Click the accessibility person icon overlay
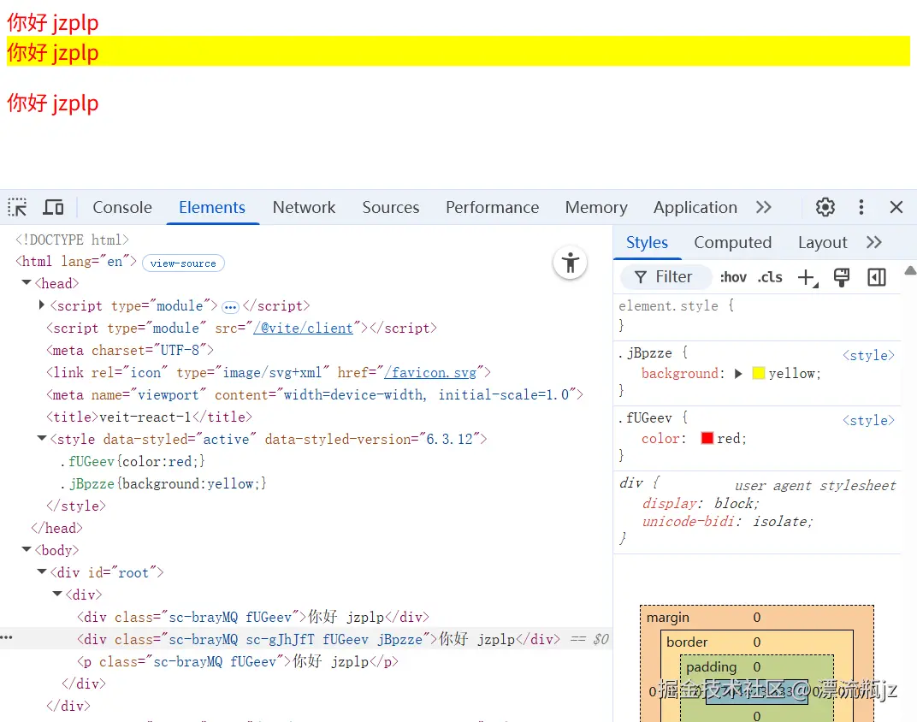917x722 pixels. click(570, 263)
